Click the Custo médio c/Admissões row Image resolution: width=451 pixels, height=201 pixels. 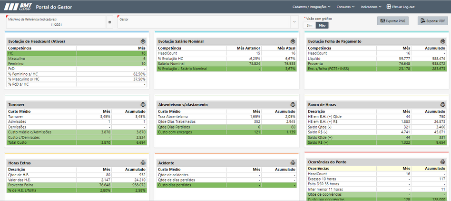pyautogui.click(x=77, y=132)
